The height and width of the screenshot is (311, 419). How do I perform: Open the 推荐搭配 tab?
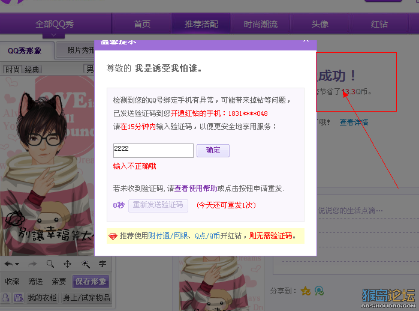coord(201,24)
